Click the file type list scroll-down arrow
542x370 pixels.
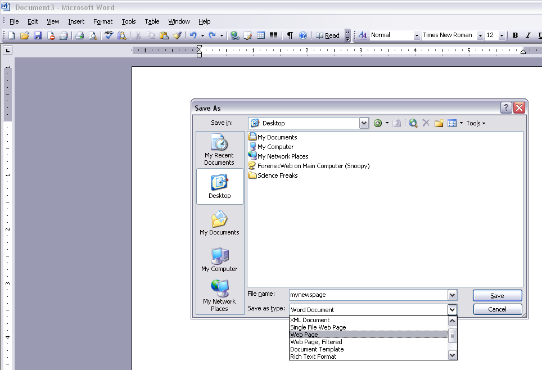452,355
